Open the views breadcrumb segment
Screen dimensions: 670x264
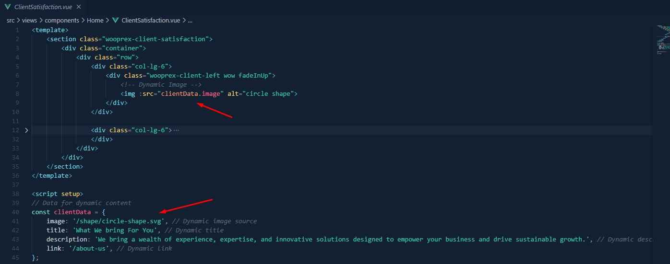(x=30, y=20)
